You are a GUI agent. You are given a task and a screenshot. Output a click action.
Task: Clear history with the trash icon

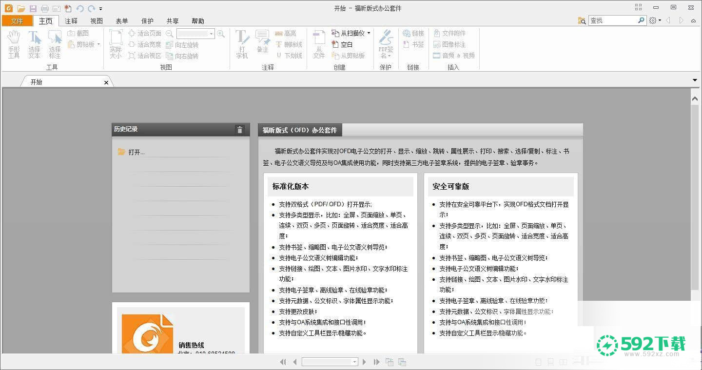coord(239,129)
